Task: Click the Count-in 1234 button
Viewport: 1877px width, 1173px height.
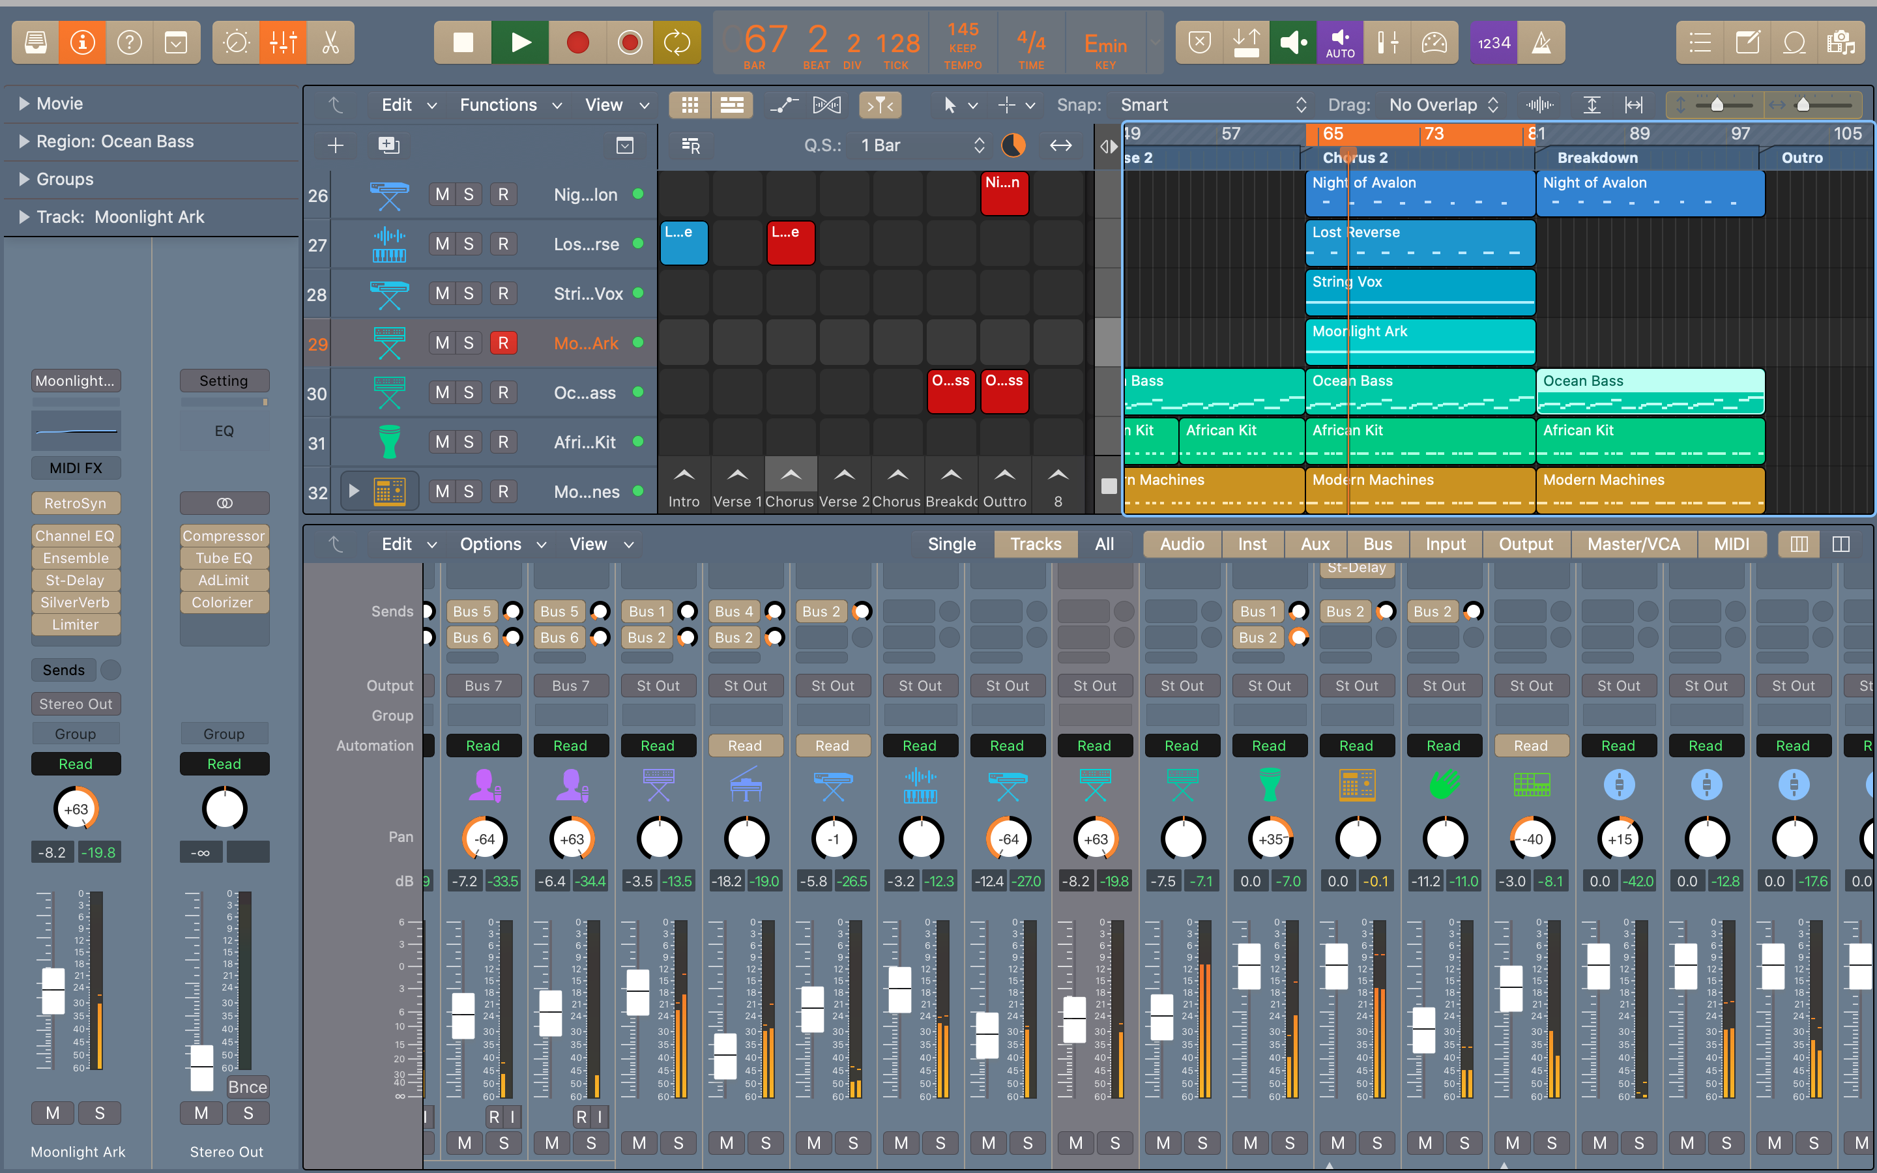Action: [1493, 42]
